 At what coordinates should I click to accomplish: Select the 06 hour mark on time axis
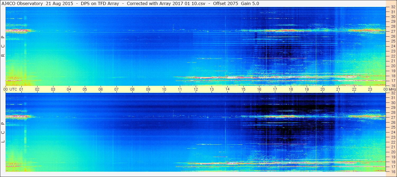[101, 89]
